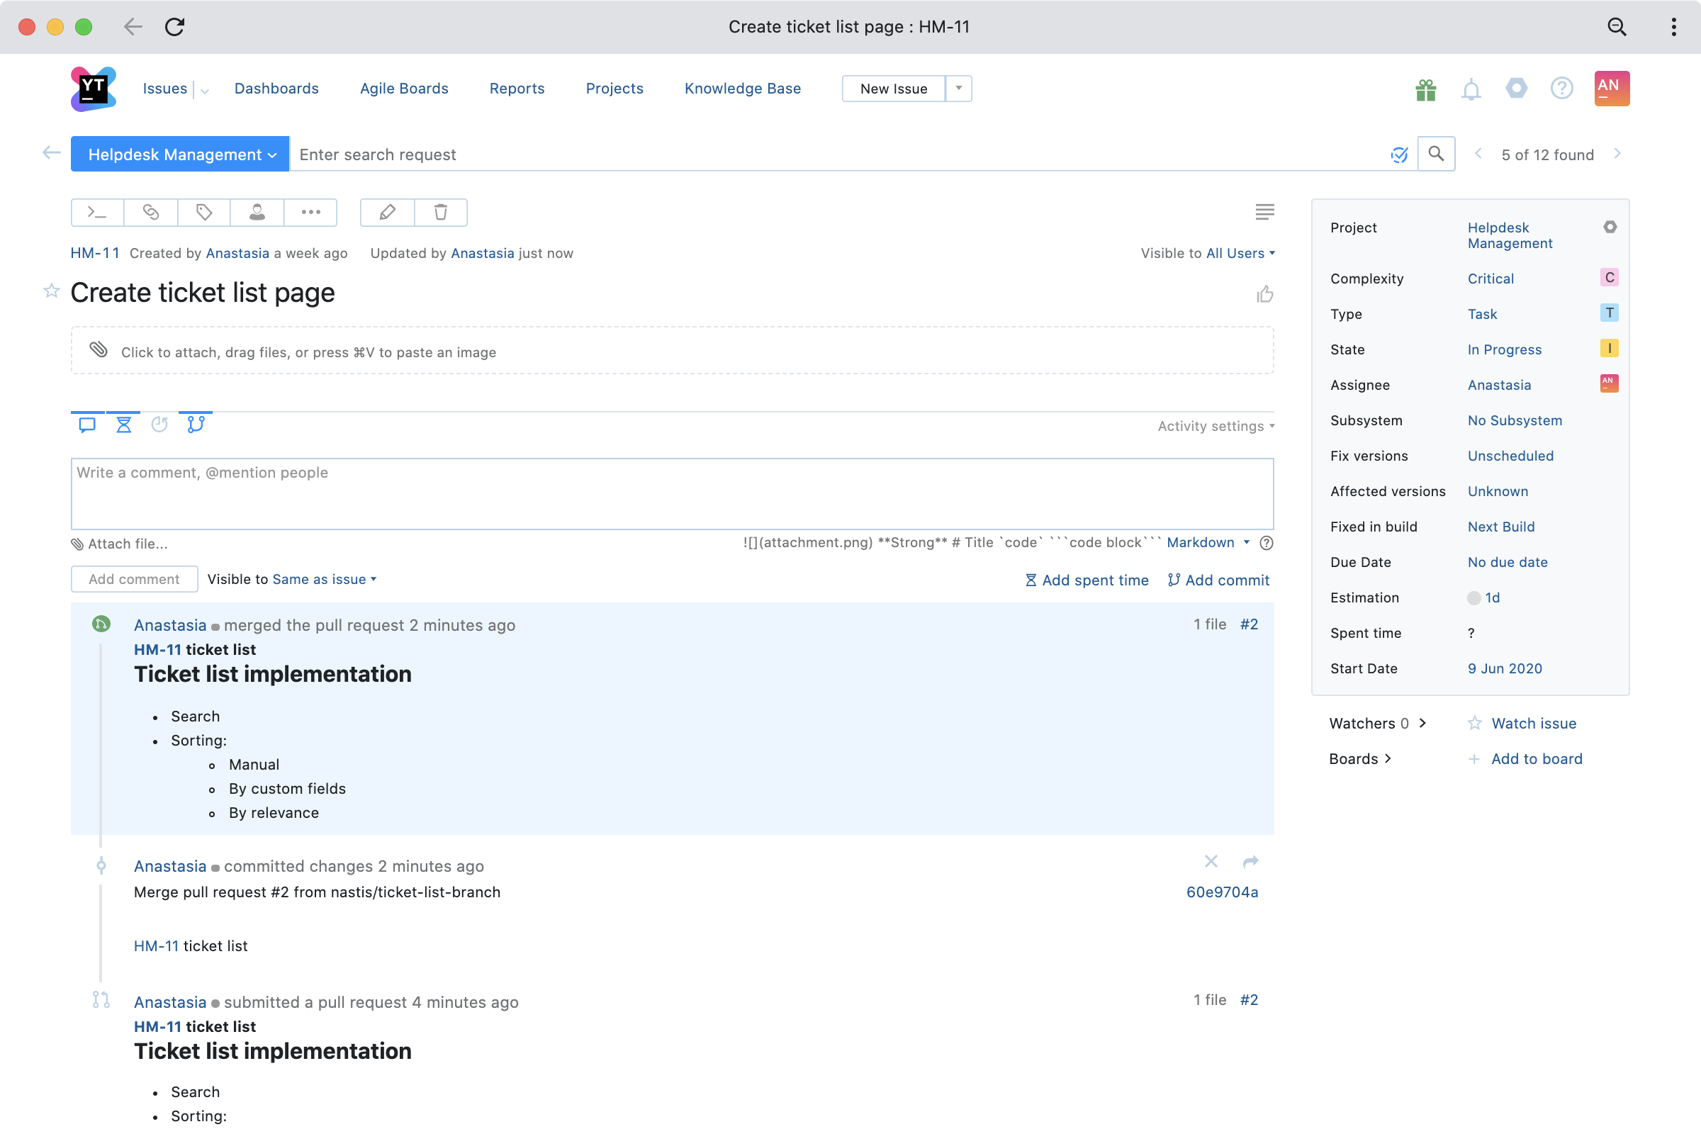This screenshot has width=1701, height=1134.
Task: Click the In Progress state I badge
Action: (1609, 349)
